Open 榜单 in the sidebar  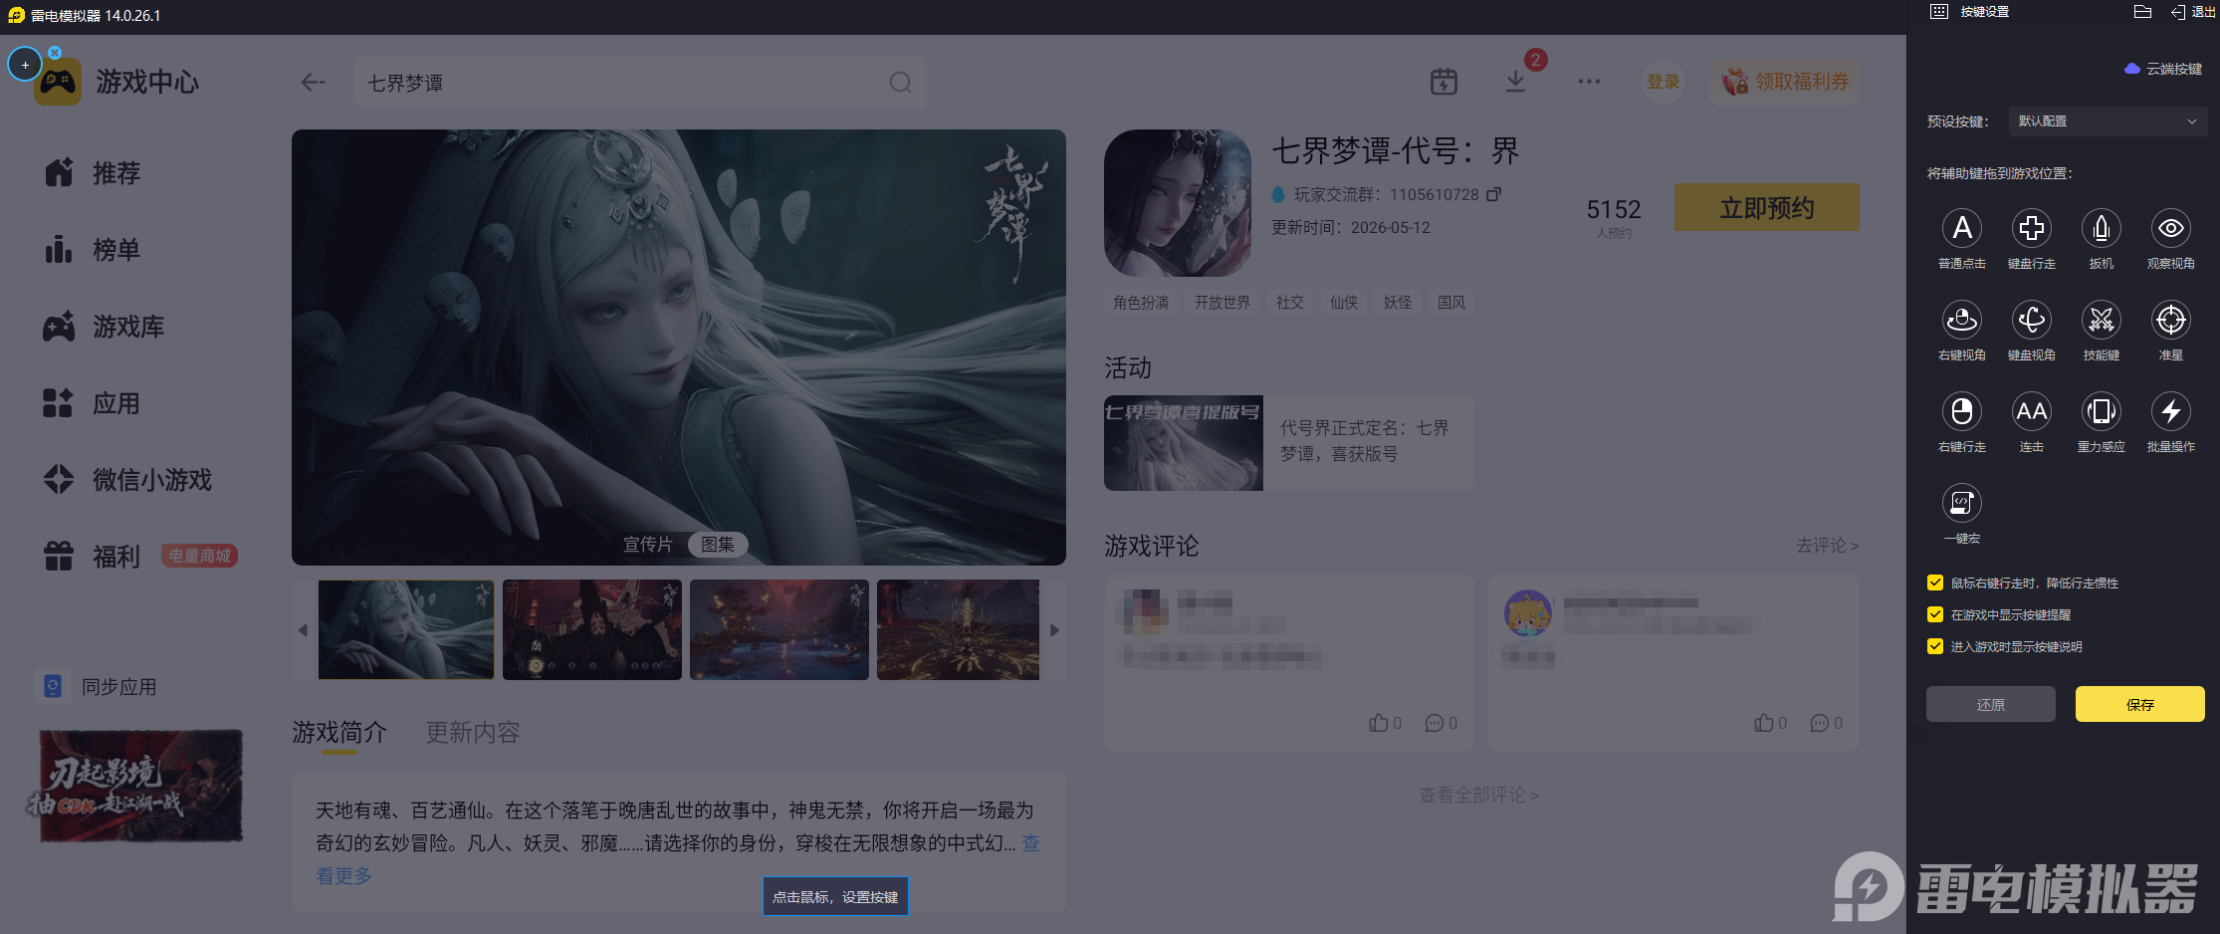[93, 250]
